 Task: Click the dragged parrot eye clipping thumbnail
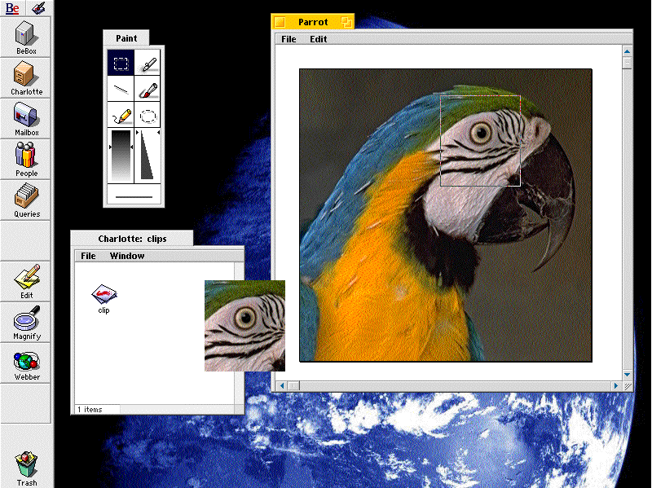click(x=244, y=326)
